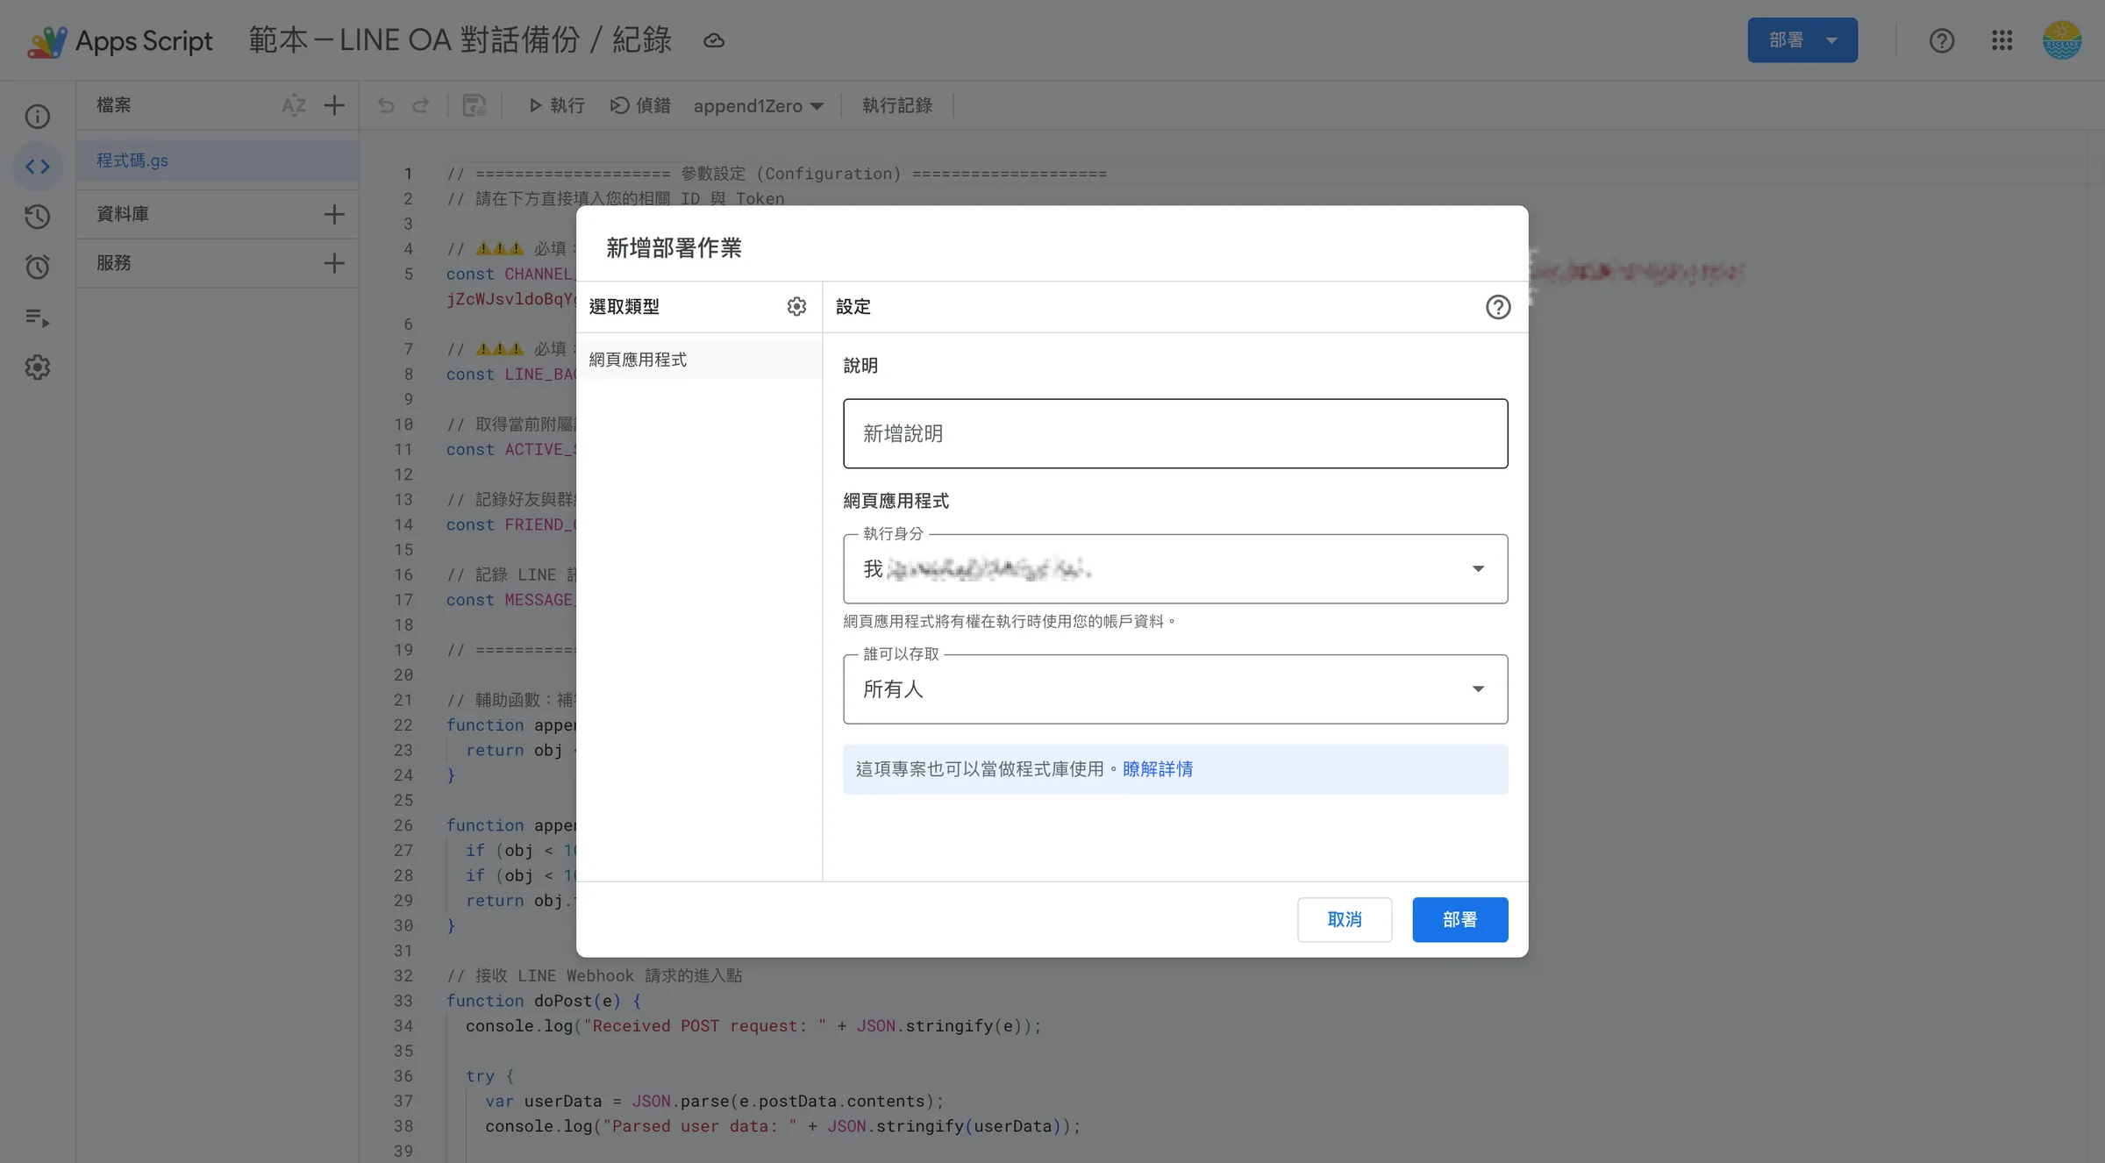The height and width of the screenshot is (1163, 2105).
Task: Open the Triggers alarm clock icon
Action: [x=37, y=267]
